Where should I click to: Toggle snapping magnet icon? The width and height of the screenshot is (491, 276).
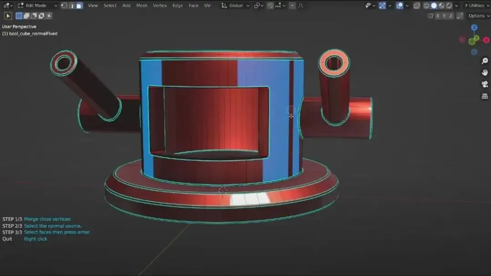pos(270,5)
